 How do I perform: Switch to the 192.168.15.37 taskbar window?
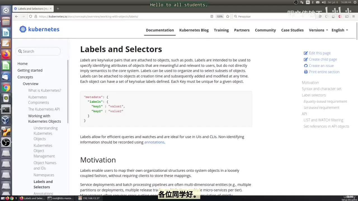click(x=89, y=198)
